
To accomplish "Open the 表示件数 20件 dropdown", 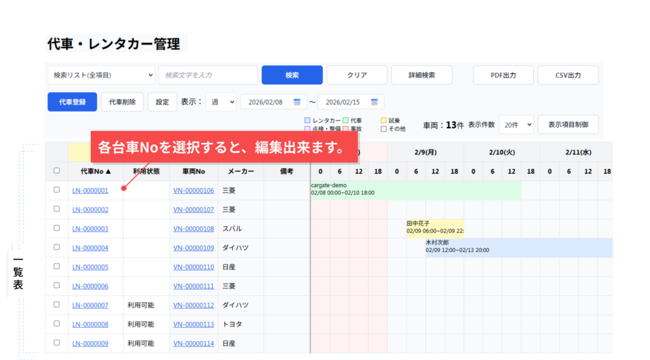I will [515, 125].
